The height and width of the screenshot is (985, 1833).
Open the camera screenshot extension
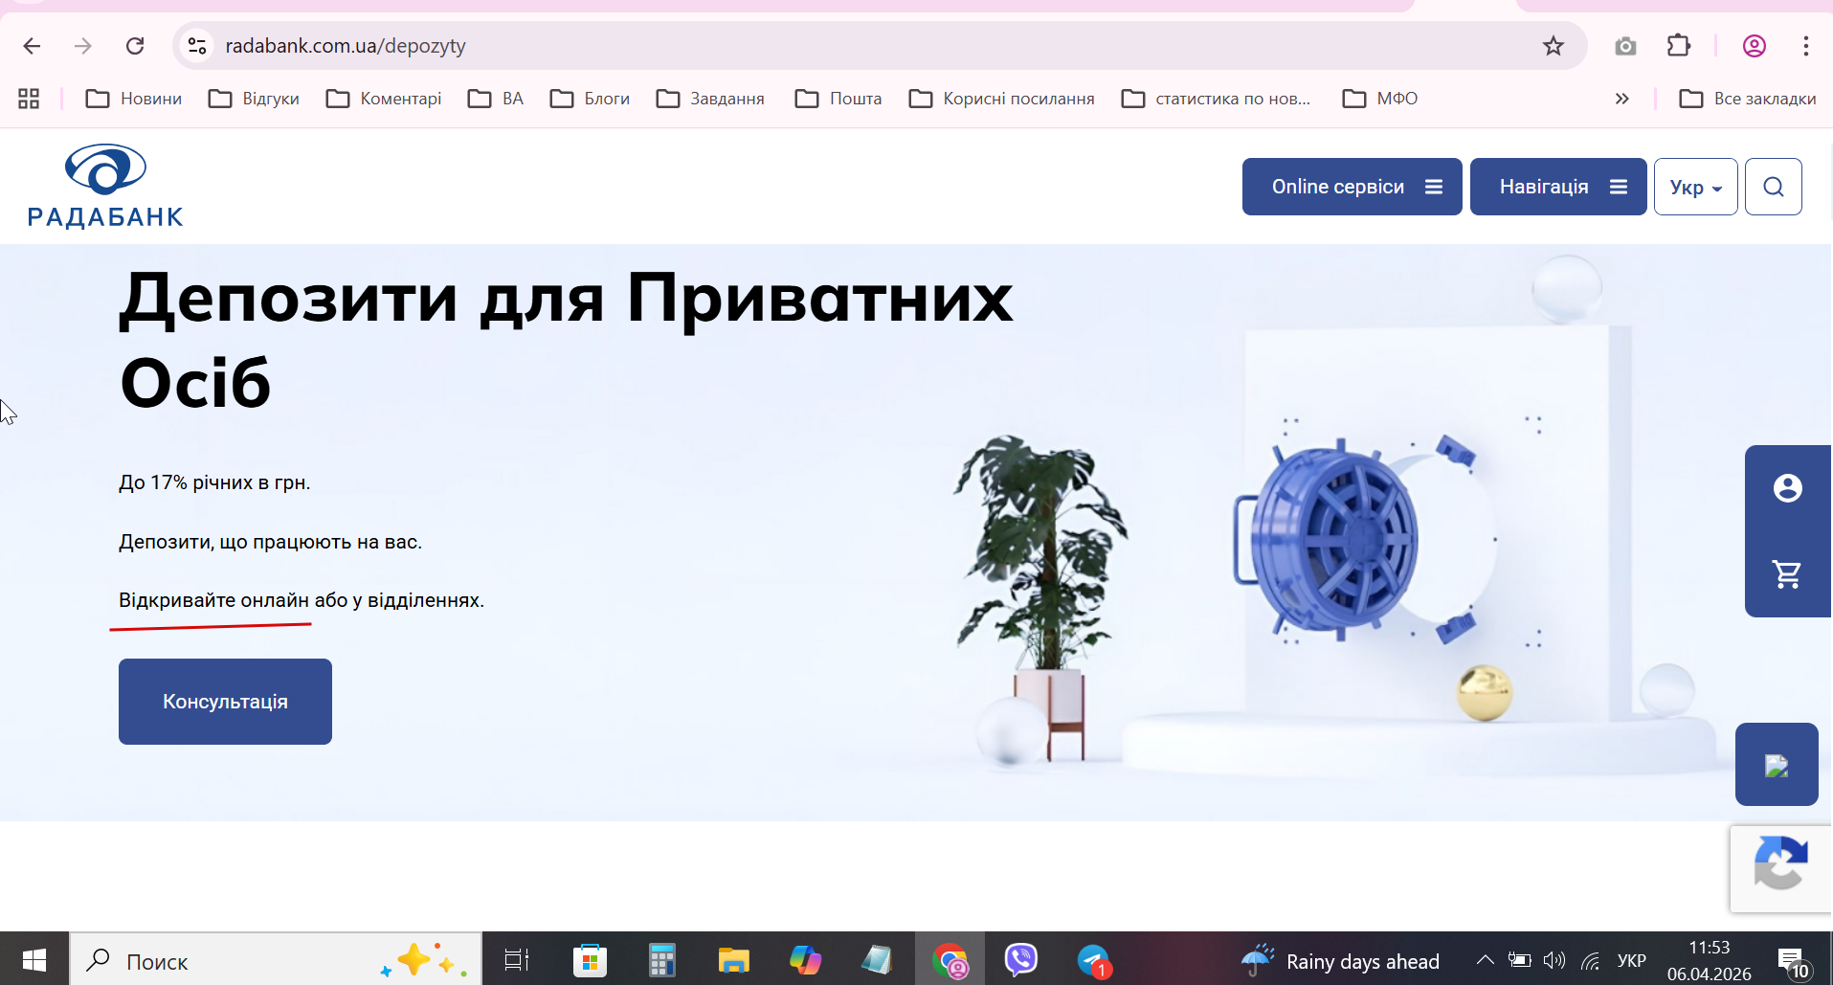click(x=1625, y=46)
